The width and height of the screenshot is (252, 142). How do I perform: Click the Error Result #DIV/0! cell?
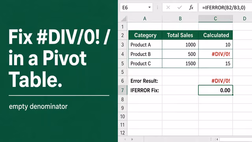pyautogui.click(x=215, y=81)
